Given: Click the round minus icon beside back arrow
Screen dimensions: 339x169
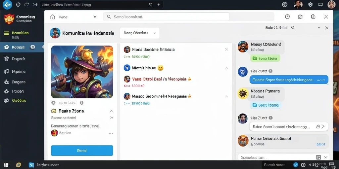Looking at the screenshot, I should pyautogui.click(x=19, y=4).
